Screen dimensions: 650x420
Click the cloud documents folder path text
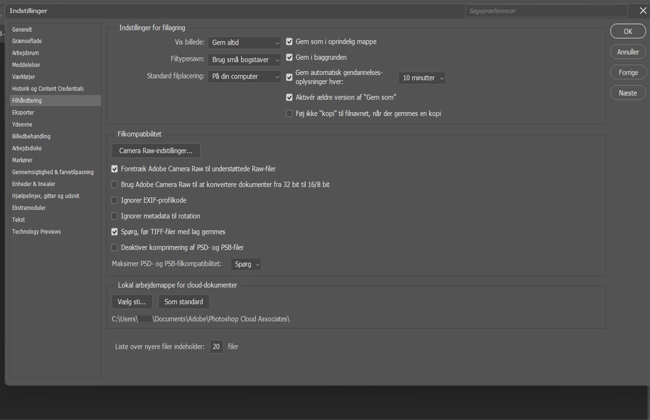(201, 319)
